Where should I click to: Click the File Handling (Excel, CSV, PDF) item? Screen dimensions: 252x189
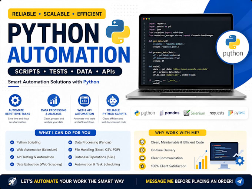(x=97, y=150)
